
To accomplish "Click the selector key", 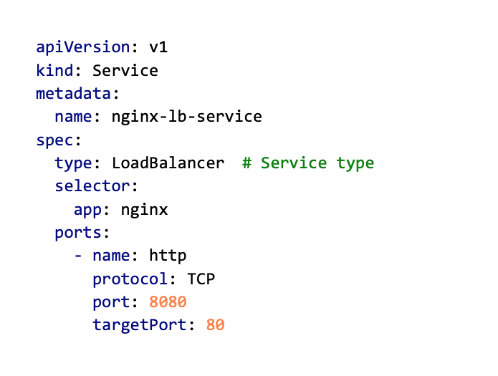I will pyautogui.click(x=92, y=186).
